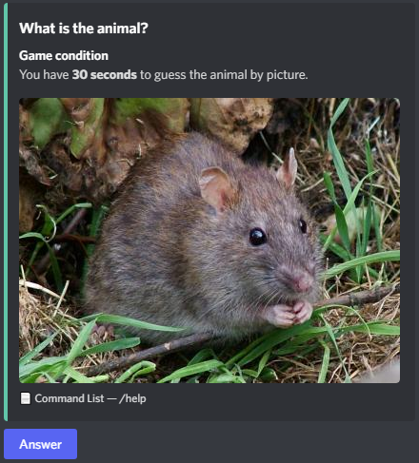Click the rat's pink nose
The height and width of the screenshot is (463, 419).
click(x=300, y=282)
